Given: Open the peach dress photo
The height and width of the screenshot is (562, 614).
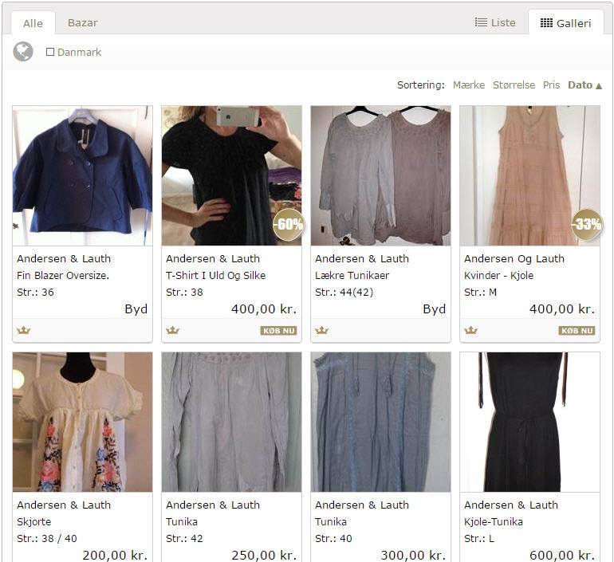Looking at the screenshot, I should (529, 175).
